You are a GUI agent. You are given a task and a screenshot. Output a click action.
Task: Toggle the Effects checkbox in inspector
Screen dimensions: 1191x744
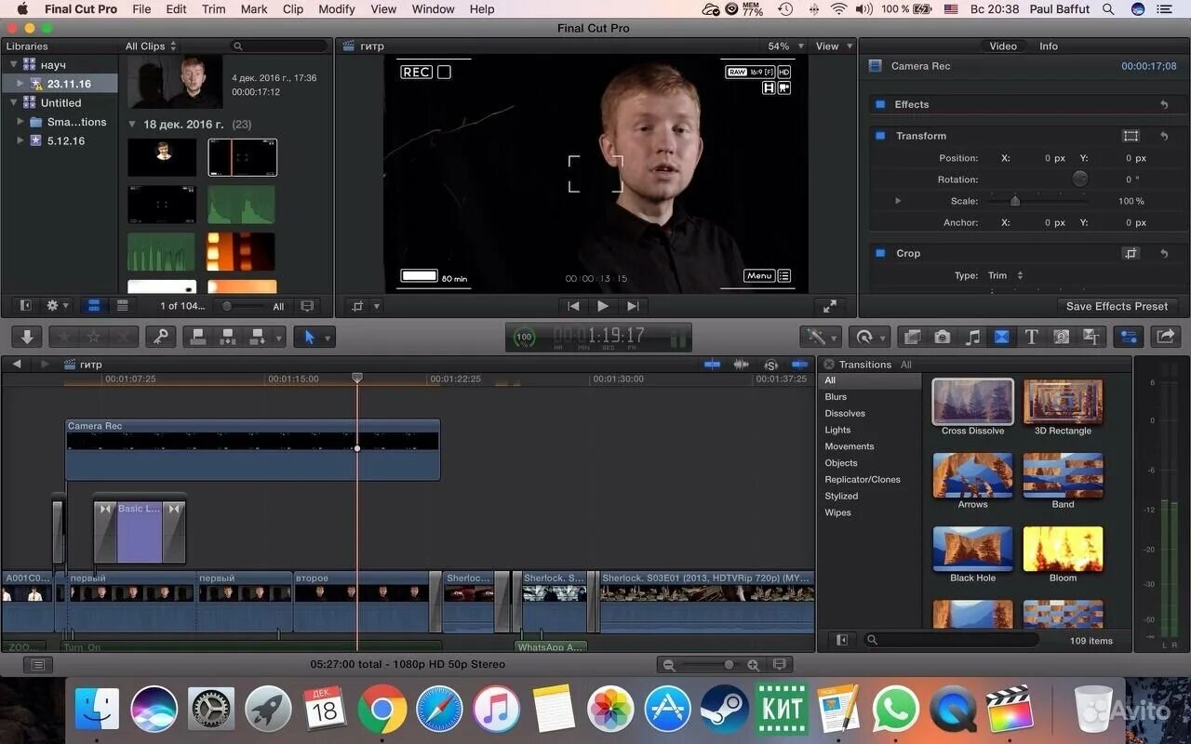[x=880, y=104]
